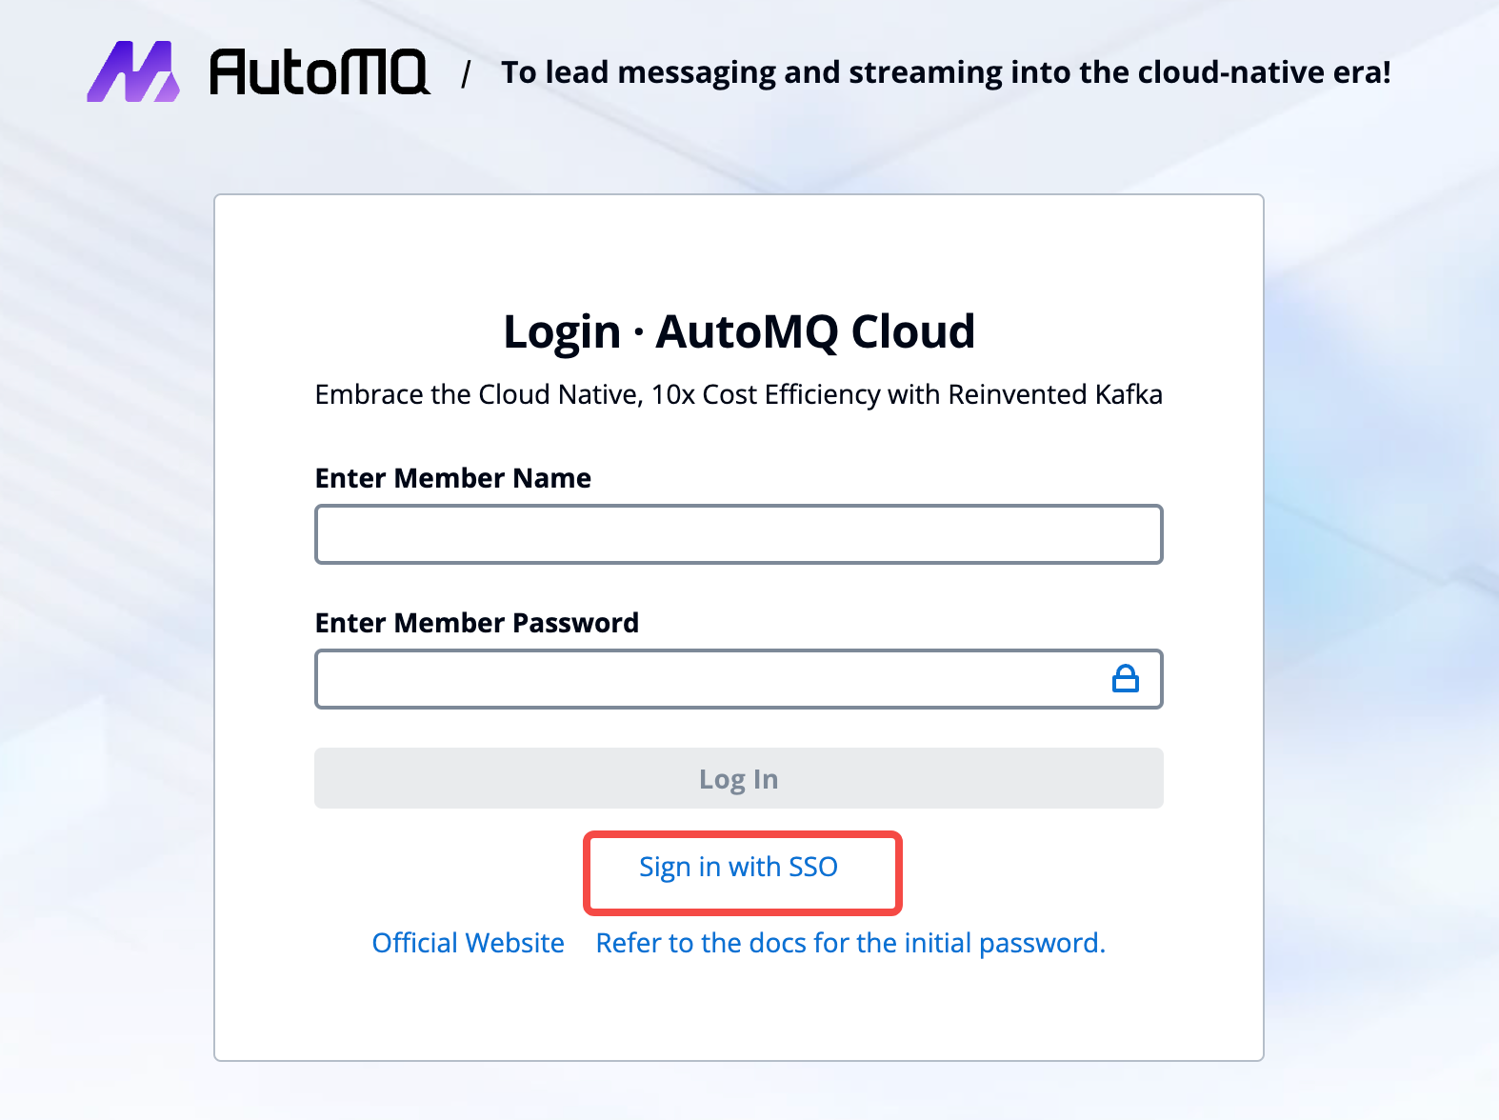Click the Login · AutoMQ Cloud heading
This screenshot has width=1499, height=1120.
[x=739, y=331]
